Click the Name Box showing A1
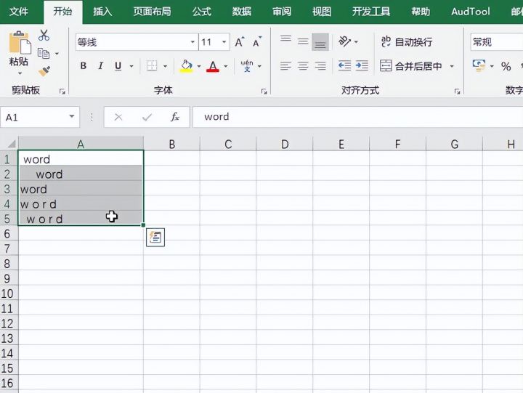The width and height of the screenshot is (523, 393). pos(33,117)
